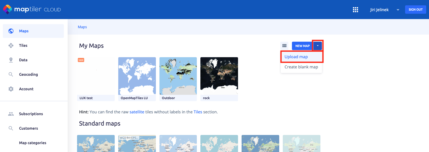Viewport: 429px width, 152px height.
Task: Open the rock satellite map thumbnail
Action: 219,76
